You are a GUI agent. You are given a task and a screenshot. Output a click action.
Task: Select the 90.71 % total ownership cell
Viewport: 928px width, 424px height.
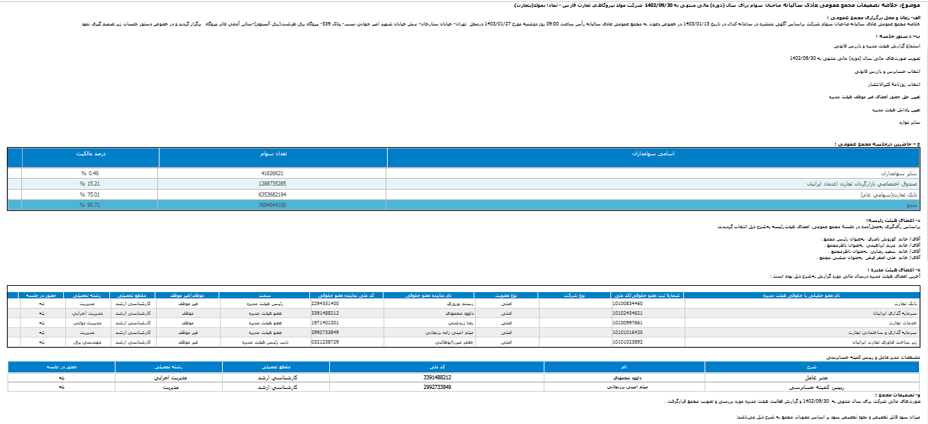point(89,205)
